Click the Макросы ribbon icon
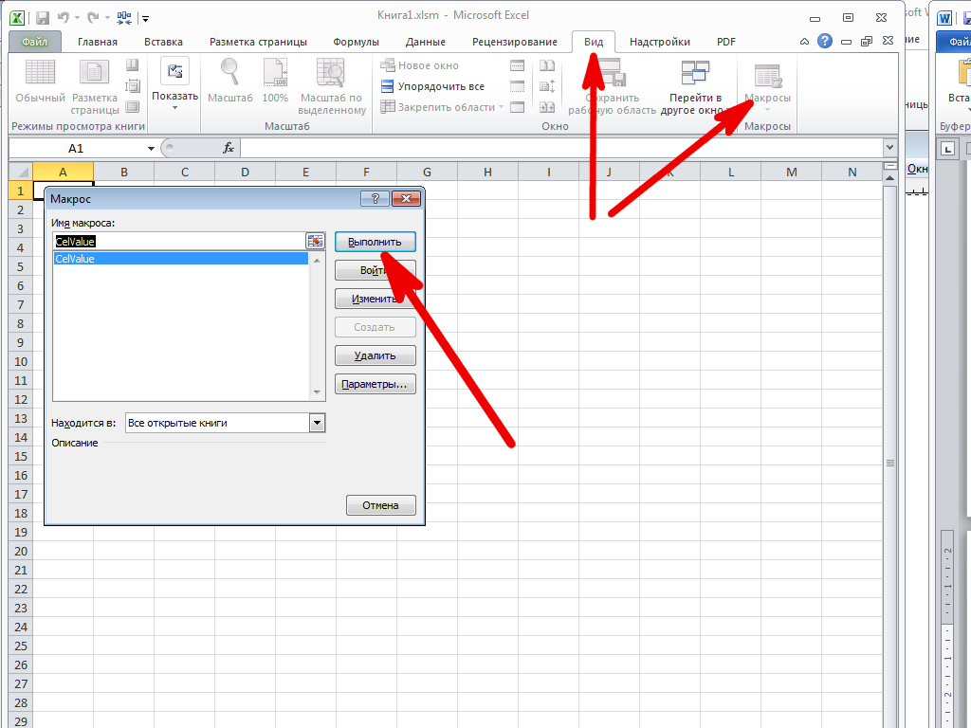Image resolution: width=971 pixels, height=728 pixels. click(768, 76)
